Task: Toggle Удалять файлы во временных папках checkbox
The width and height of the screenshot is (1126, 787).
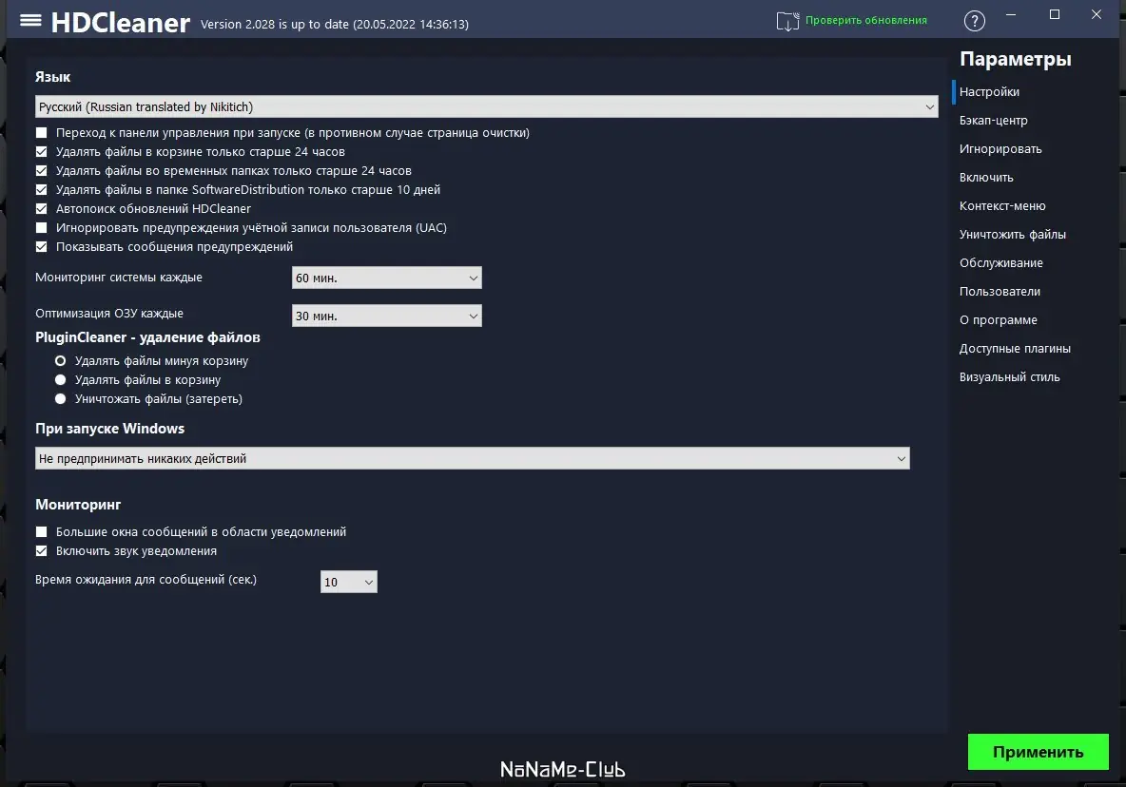Action: (42, 171)
